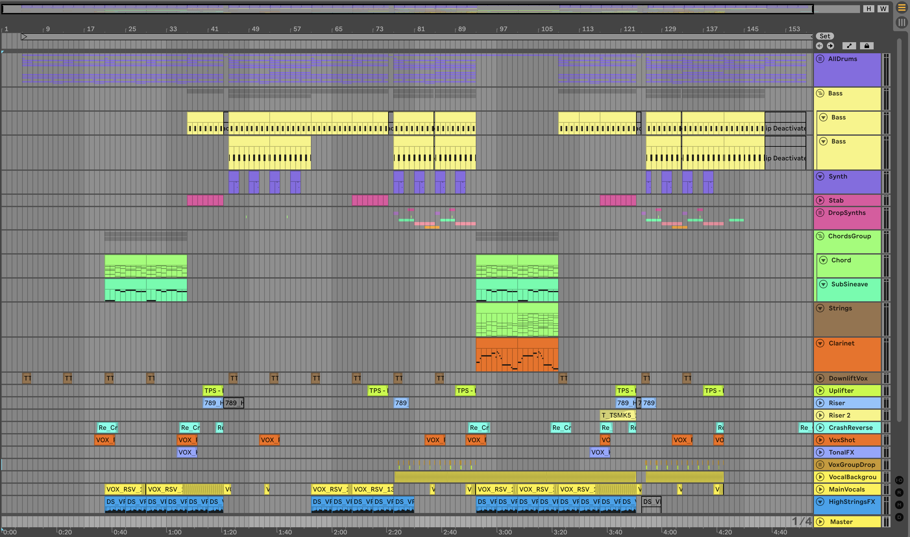Toggle Optimize Arrangement Height H button
The width and height of the screenshot is (910, 537).
(869, 9)
